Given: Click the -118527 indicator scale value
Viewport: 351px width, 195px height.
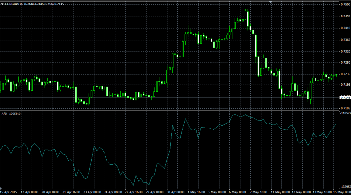Looking at the screenshot, I should 344,113.
